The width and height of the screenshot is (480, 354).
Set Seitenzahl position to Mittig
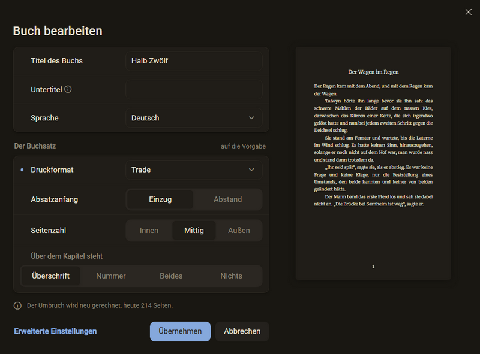pyautogui.click(x=194, y=231)
